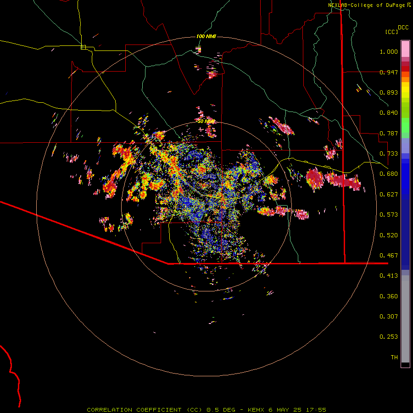Select the 0.413 scale value
Screen dimensions: 413x413
coord(389,276)
